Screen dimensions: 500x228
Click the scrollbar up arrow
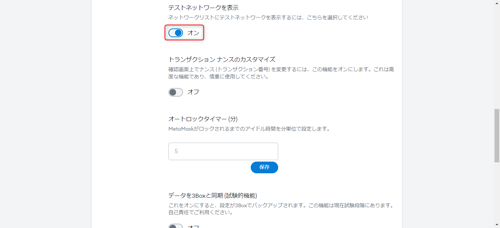(497, 3)
